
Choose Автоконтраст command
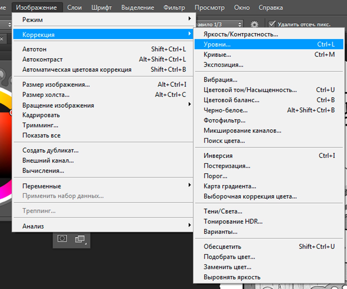pos(103,59)
